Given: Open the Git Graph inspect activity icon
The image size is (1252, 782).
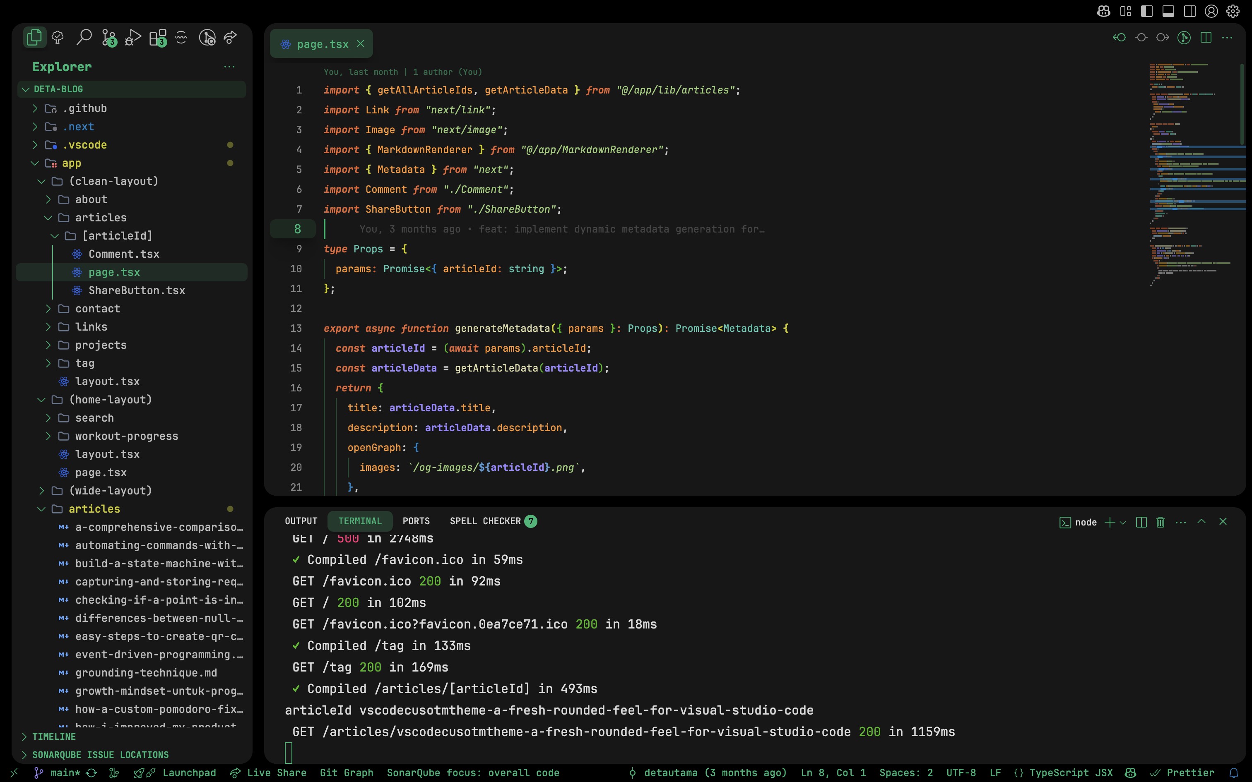Looking at the screenshot, I should pyautogui.click(x=207, y=37).
